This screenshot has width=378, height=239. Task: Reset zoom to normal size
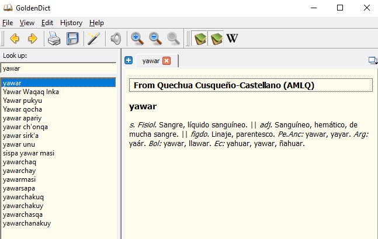[x=174, y=39]
